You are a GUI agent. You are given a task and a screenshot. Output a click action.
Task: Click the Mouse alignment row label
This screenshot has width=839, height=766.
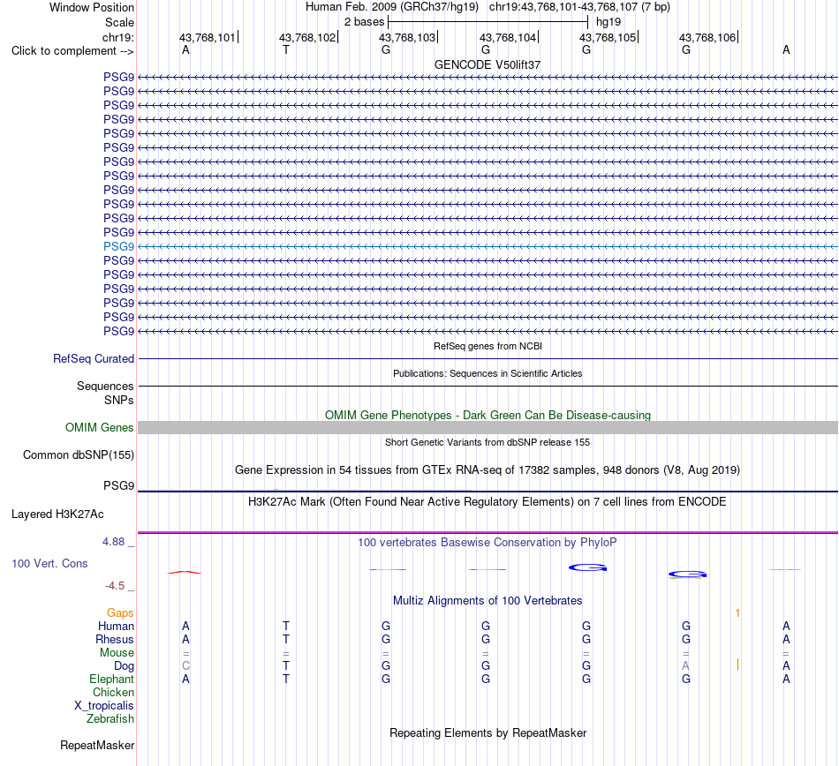pyautogui.click(x=117, y=653)
